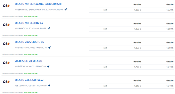Click Q8 logo of Via Serra Salmoiraghi station

[x=6, y=6]
